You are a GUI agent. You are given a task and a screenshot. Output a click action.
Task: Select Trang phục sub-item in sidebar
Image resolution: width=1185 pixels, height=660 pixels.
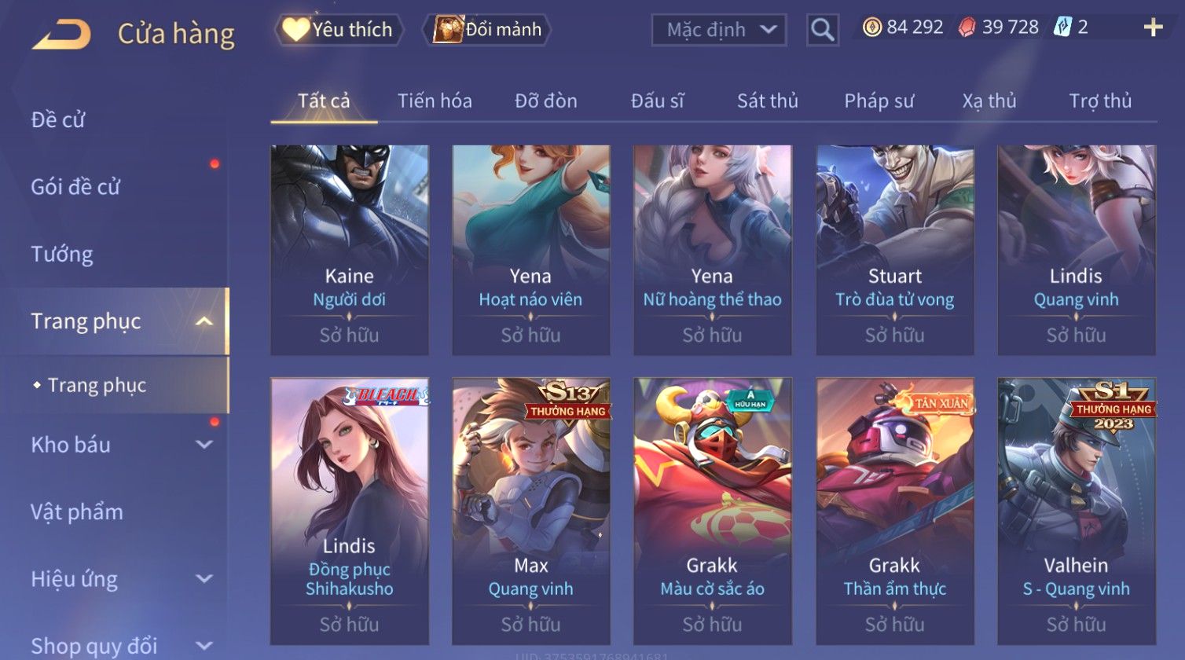point(97,385)
